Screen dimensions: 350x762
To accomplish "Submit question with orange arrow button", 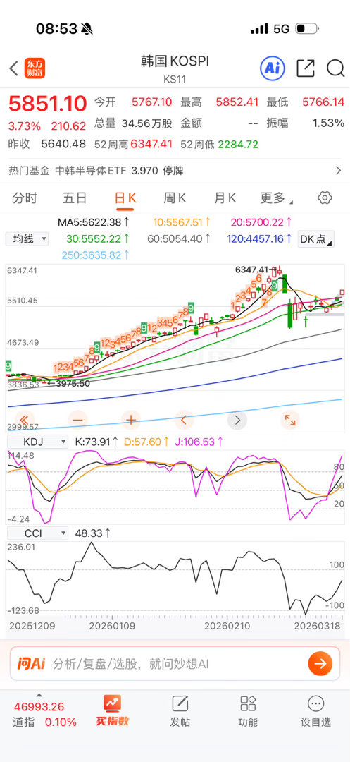I will tap(320, 663).
